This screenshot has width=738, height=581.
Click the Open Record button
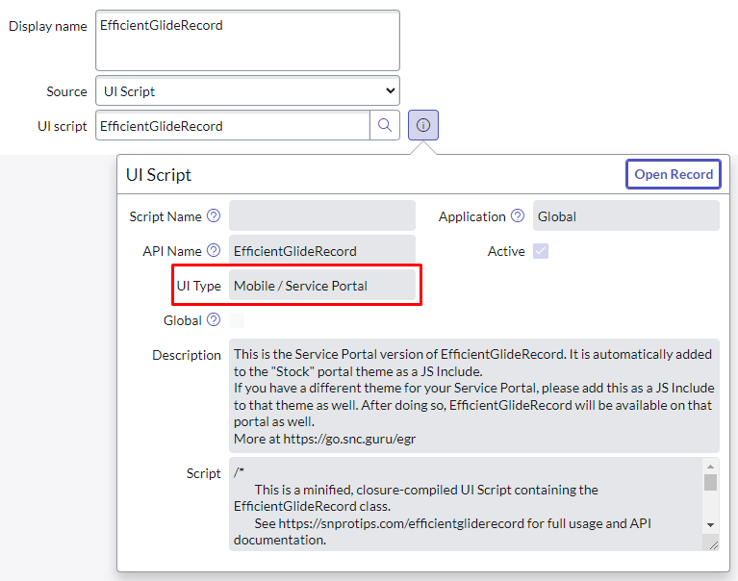[x=674, y=174]
